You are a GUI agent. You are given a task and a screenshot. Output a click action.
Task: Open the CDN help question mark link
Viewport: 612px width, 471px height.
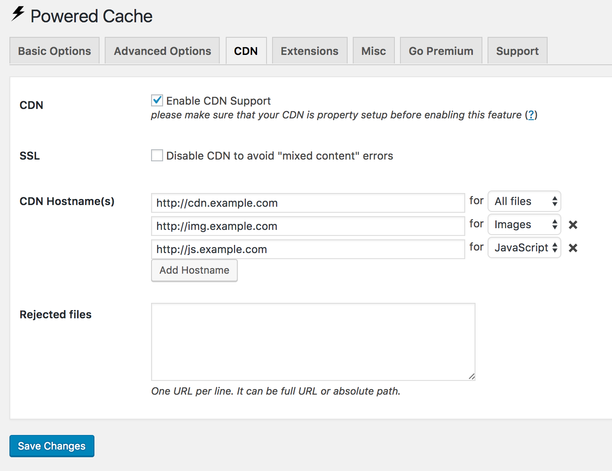(531, 115)
